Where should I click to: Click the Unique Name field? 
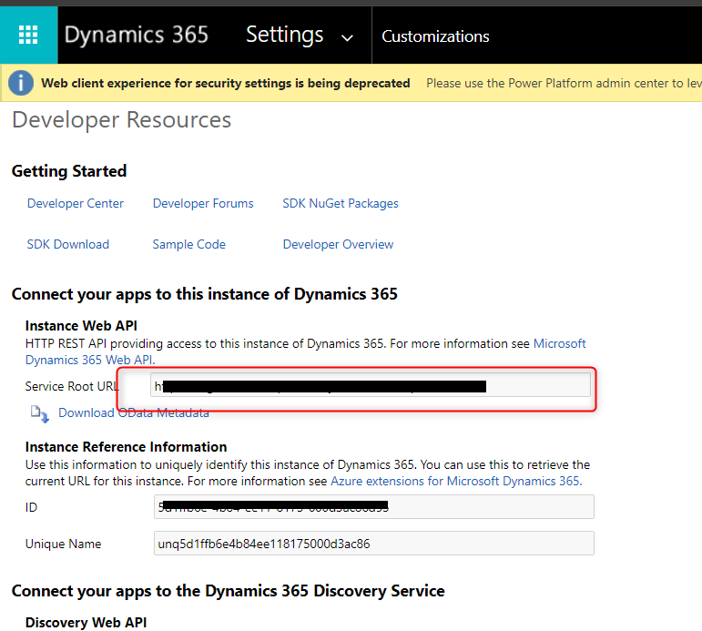(x=373, y=544)
